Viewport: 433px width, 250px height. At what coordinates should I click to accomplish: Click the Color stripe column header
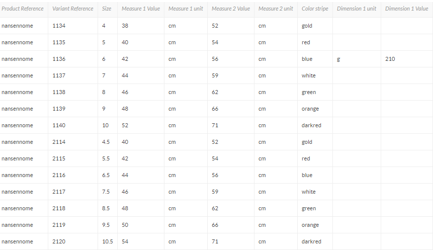click(x=315, y=9)
